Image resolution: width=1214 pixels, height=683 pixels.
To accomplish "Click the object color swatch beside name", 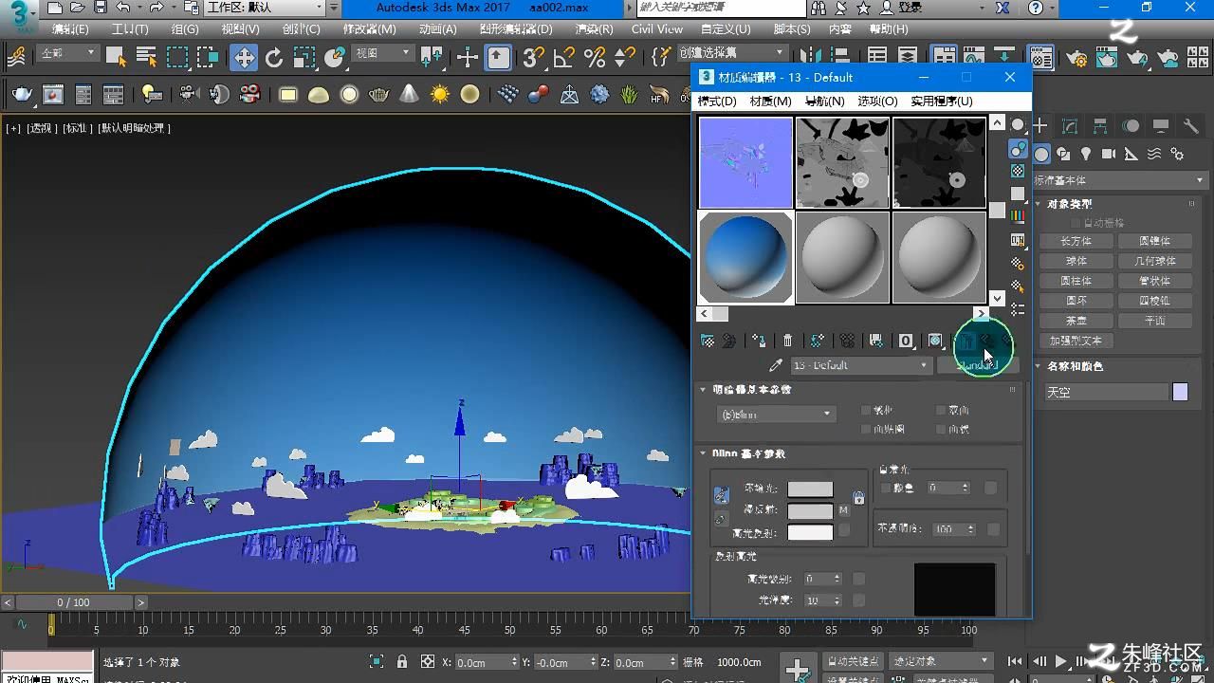I will pos(1180,392).
